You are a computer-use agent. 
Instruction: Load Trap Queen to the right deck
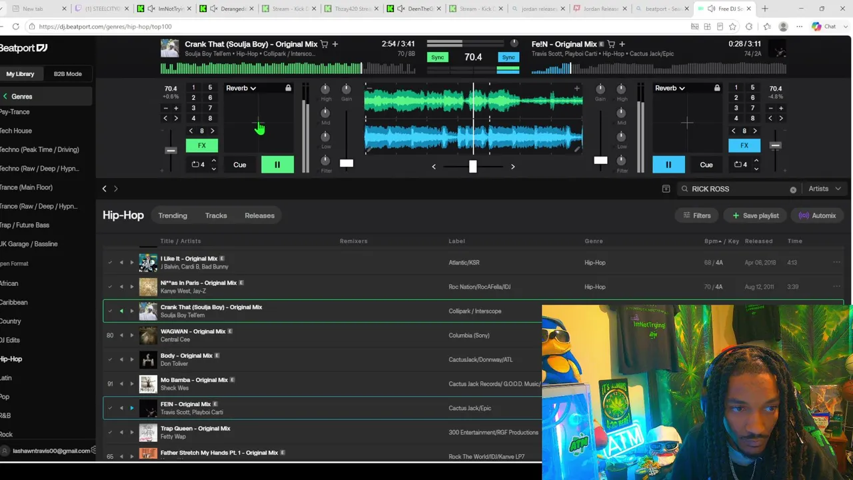132,433
